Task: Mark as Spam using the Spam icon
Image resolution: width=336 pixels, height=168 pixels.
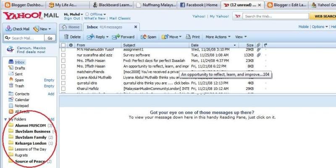Action: pyautogui.click(x=144, y=37)
